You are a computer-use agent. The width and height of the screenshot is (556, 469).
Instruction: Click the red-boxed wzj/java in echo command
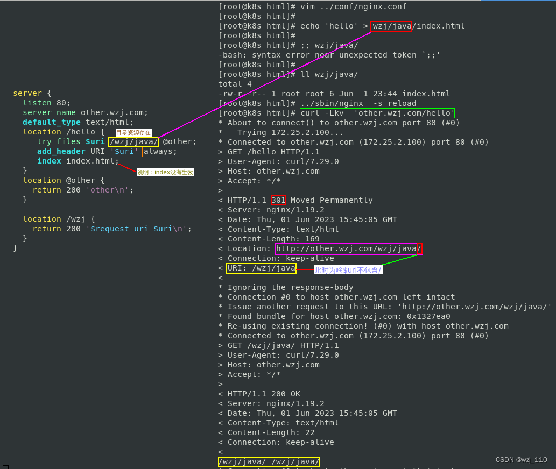pos(391,26)
